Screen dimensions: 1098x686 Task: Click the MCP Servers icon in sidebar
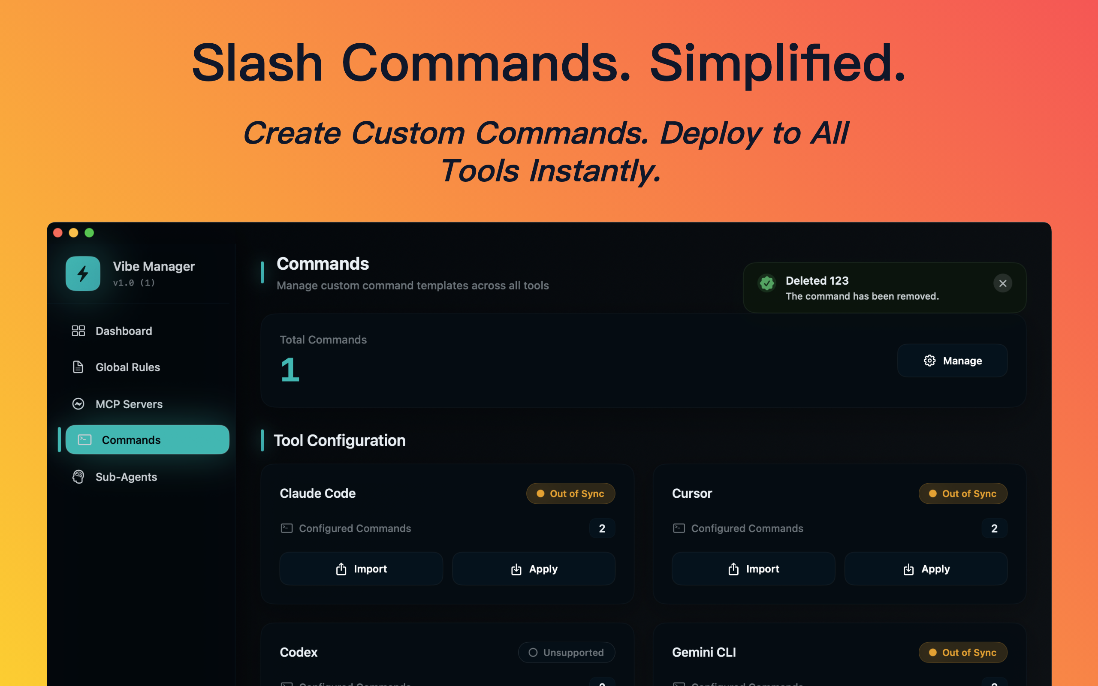coord(78,404)
